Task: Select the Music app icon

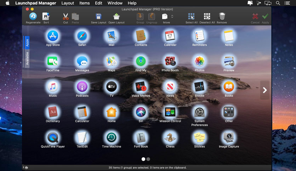Action: click(53, 87)
